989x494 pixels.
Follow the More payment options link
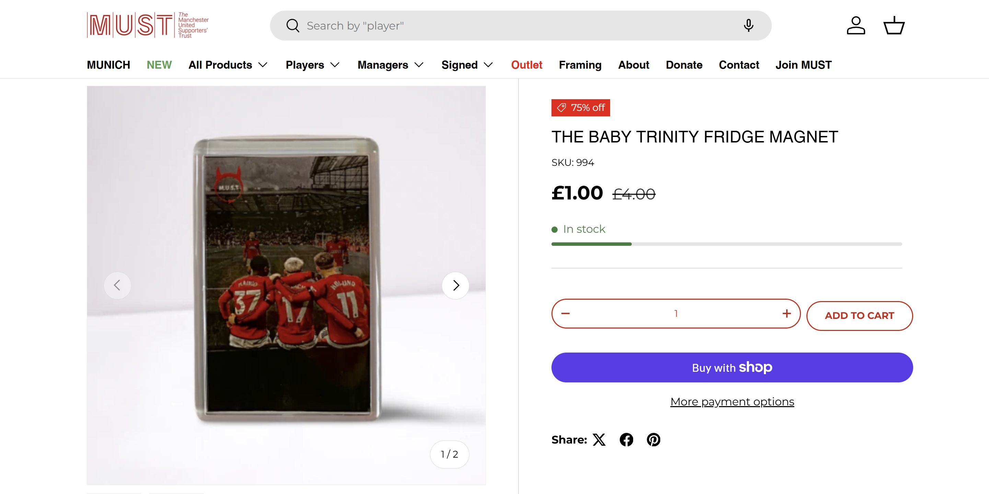tap(732, 401)
